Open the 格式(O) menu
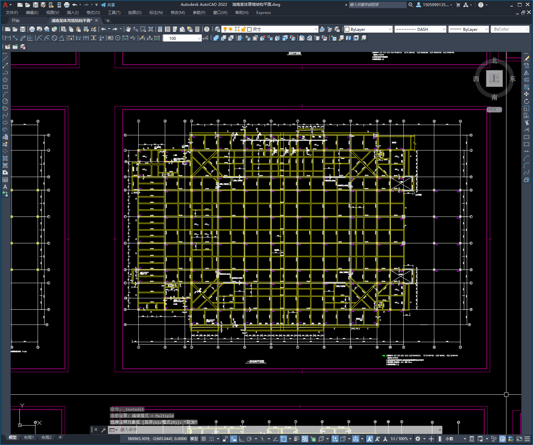The width and height of the screenshot is (533, 445). tap(93, 13)
